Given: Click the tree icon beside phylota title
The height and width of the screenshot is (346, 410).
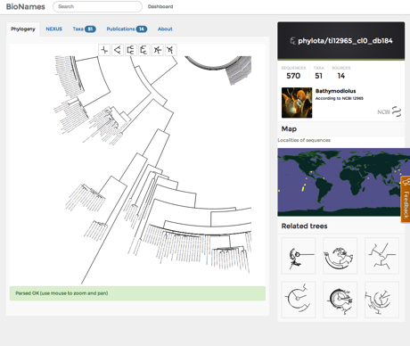Looking at the screenshot, I should [x=293, y=41].
